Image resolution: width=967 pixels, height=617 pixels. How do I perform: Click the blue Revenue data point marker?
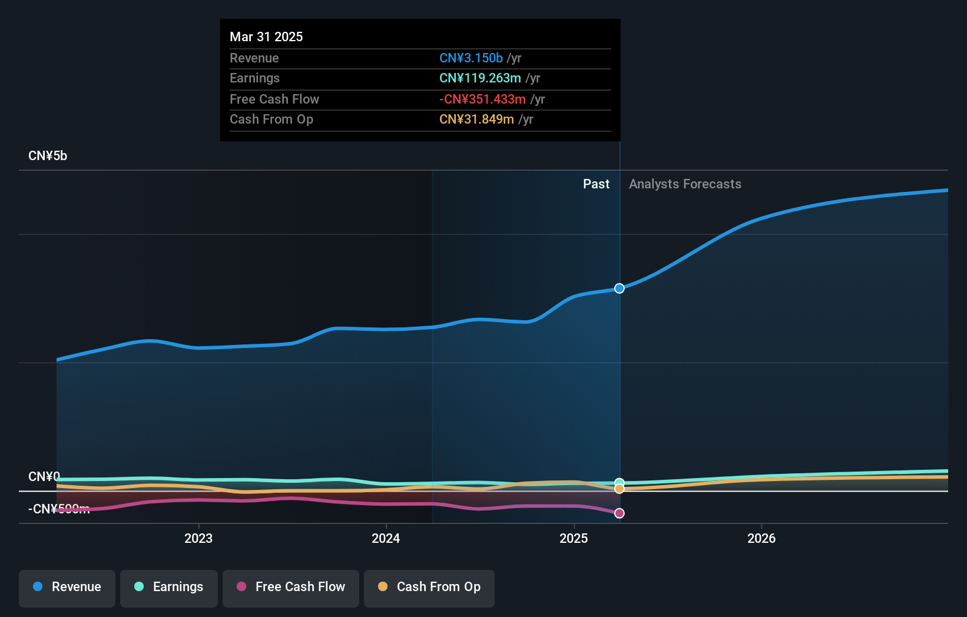620,288
